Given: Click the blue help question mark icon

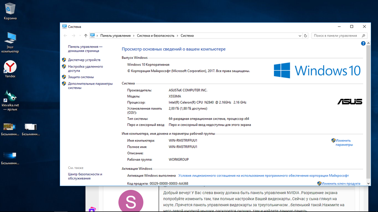Looking at the screenshot, I should pyautogui.click(x=363, y=44).
